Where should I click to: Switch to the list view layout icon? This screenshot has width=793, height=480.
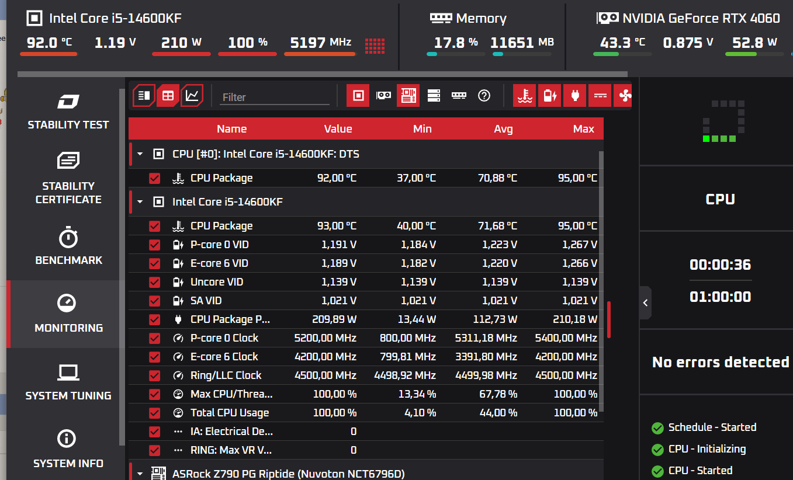[144, 96]
